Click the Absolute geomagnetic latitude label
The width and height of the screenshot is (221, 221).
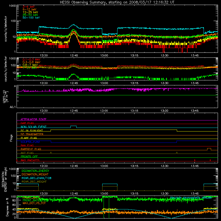coord(191,198)
